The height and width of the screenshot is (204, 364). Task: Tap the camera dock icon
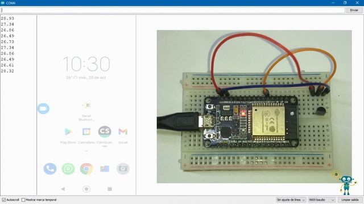click(x=123, y=169)
